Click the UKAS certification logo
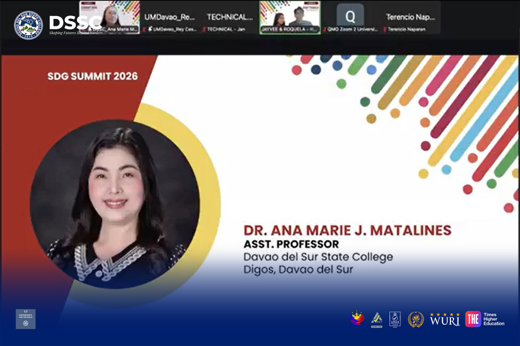This screenshot has height=346, width=520. click(x=395, y=320)
